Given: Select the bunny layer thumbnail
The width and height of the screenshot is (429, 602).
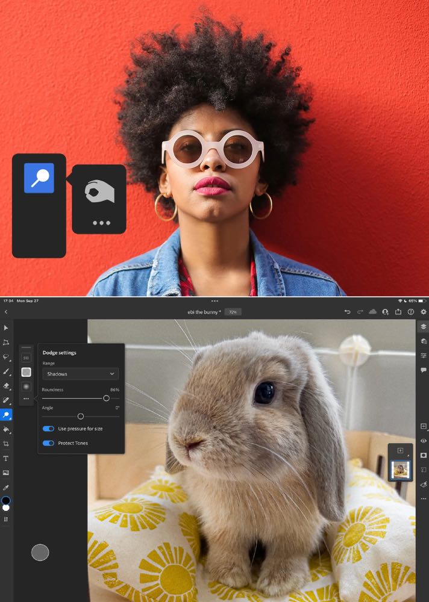Looking at the screenshot, I should pyautogui.click(x=400, y=470).
